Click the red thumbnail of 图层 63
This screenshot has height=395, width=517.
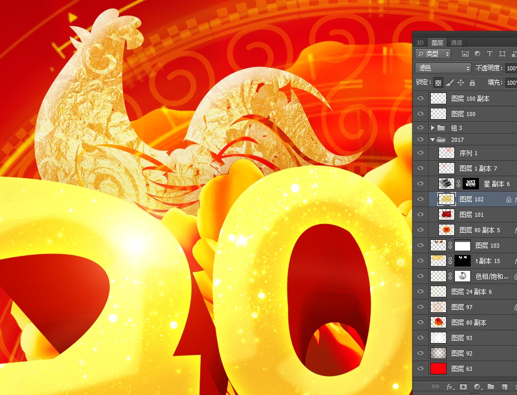coord(438,369)
